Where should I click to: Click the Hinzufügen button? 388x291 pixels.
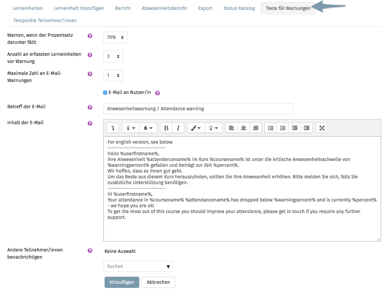click(x=122, y=282)
